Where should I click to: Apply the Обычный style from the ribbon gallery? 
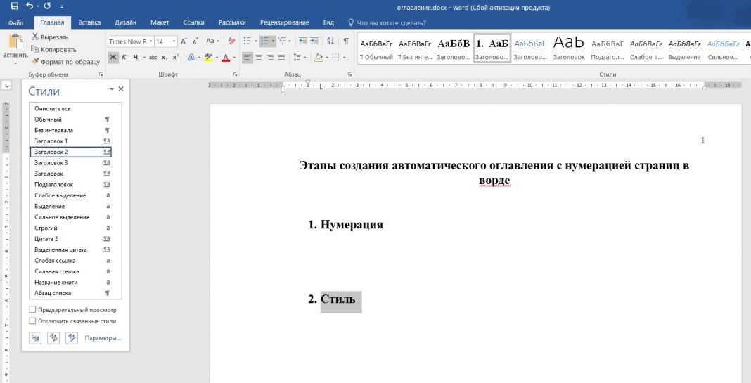(376, 48)
